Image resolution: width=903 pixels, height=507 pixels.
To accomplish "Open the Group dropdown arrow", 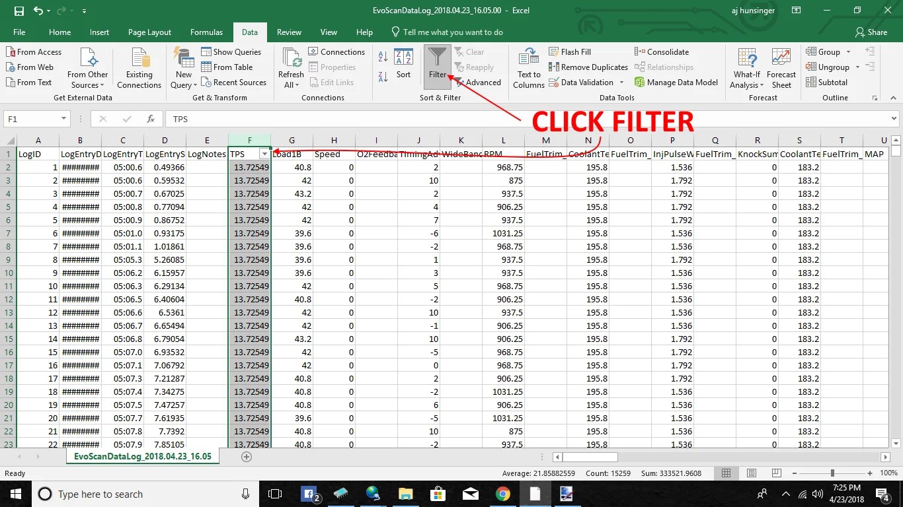I will pyautogui.click(x=849, y=52).
